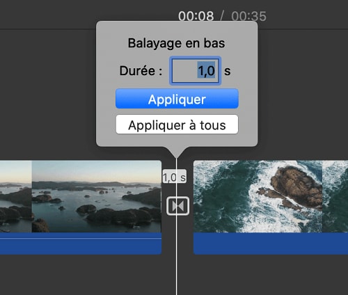The height and width of the screenshot is (295, 348).
Task: Click the volume line in islands clip audio
Action: tap(81, 238)
